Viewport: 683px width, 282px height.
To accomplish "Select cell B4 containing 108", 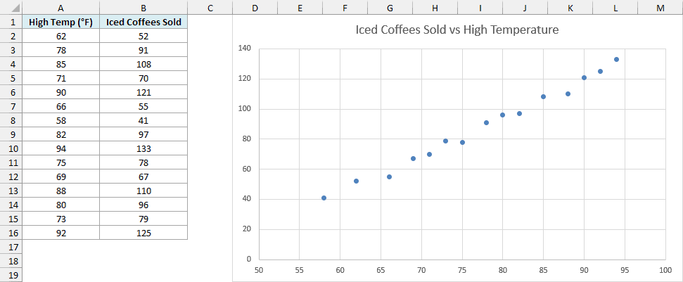I will point(143,65).
